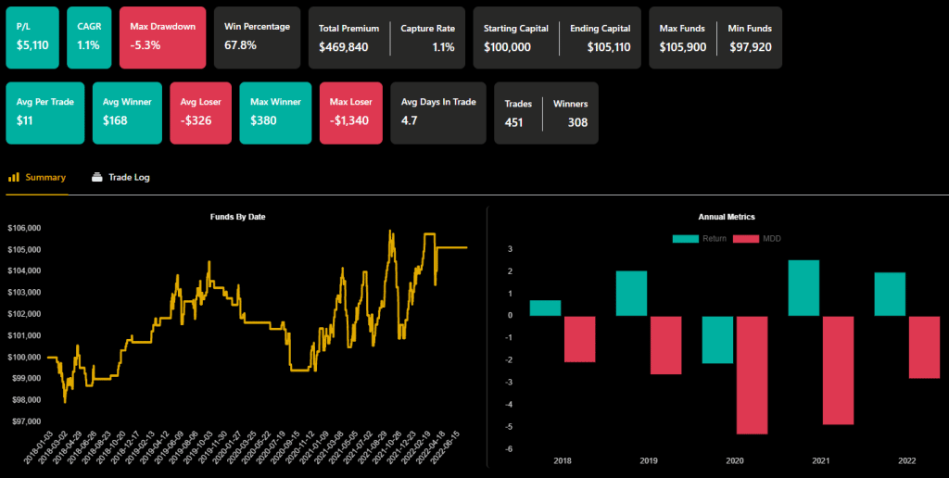Click the teal Return legend color box
This screenshot has width=949, height=478.
click(x=686, y=238)
